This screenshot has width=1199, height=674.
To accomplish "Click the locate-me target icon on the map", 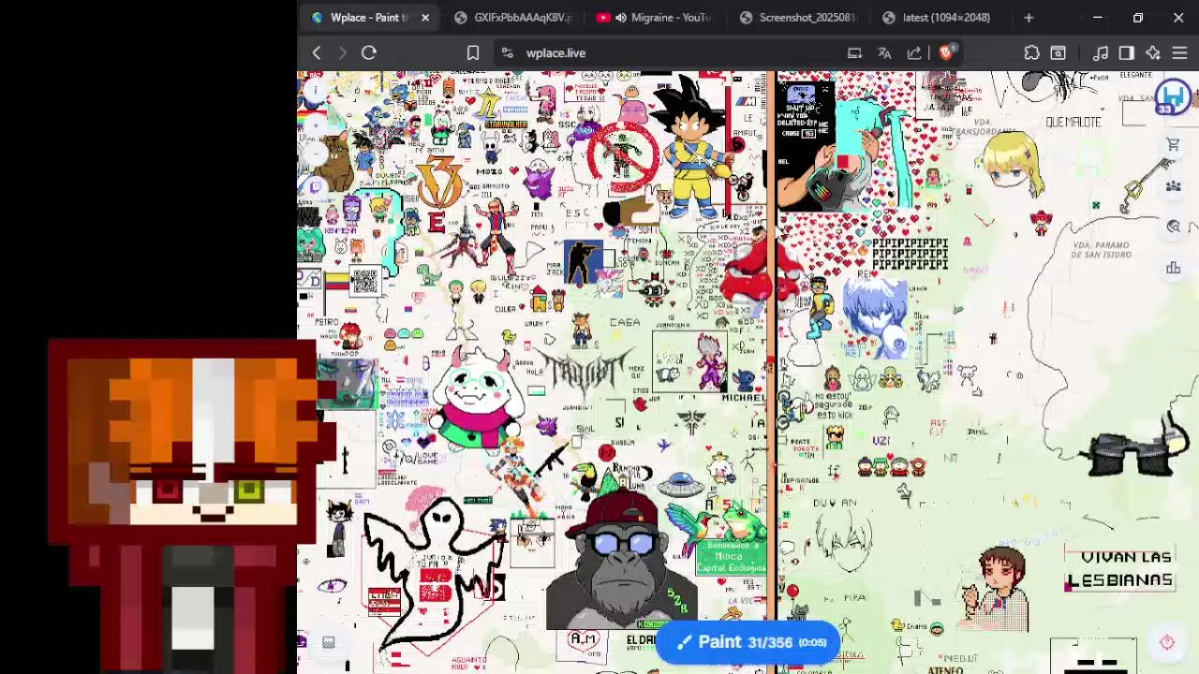I will (1167, 642).
